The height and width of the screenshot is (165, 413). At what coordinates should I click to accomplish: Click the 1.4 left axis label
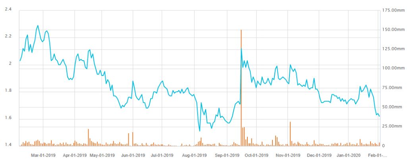point(8,145)
